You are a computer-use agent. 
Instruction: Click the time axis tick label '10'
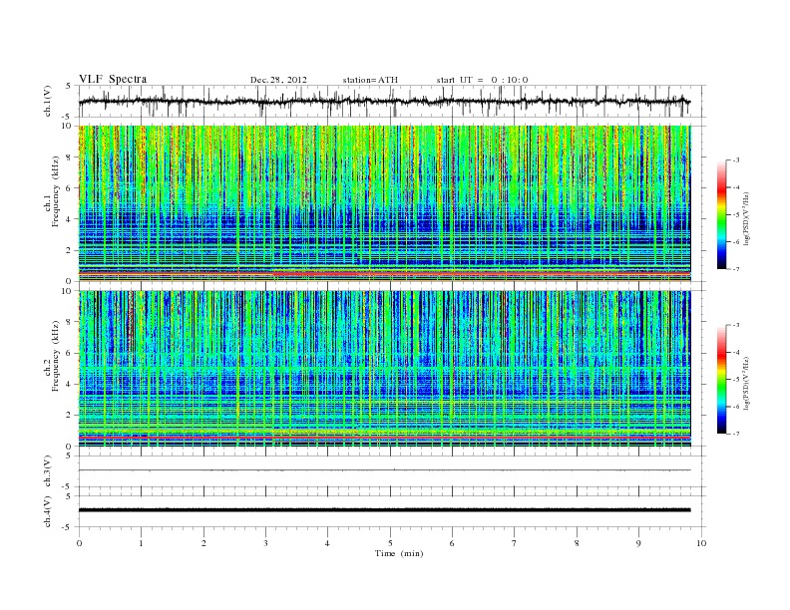pos(701,543)
